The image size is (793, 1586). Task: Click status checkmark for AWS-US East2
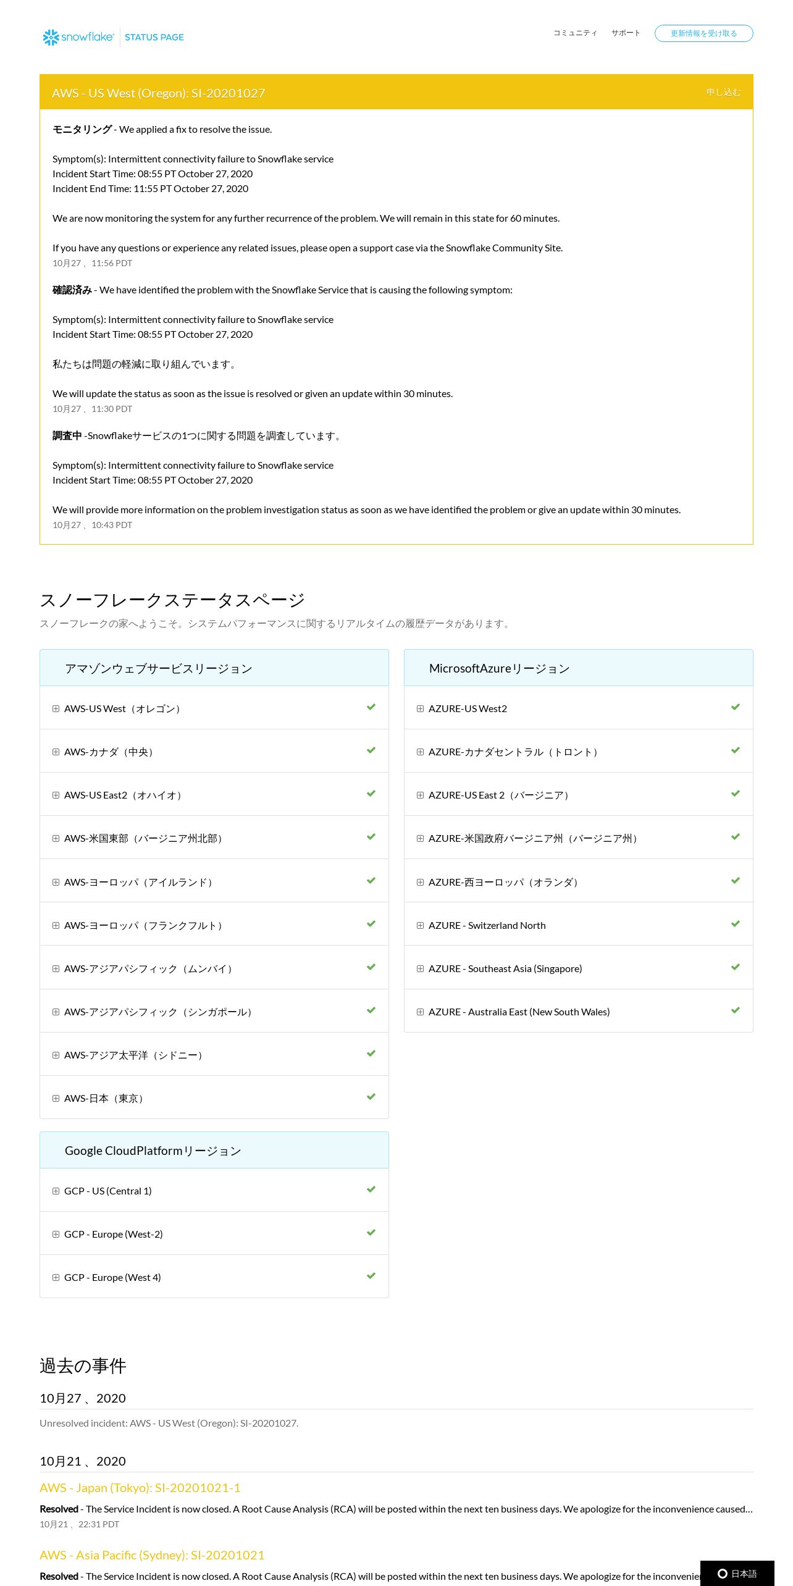click(371, 794)
